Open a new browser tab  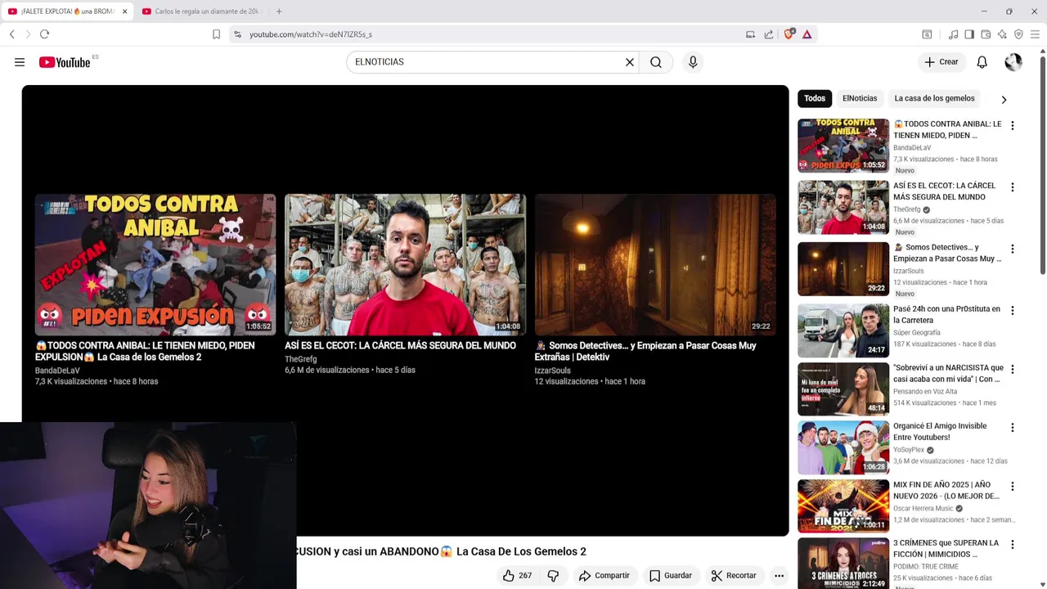(x=279, y=11)
